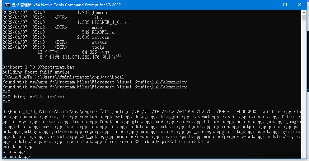Click the "Building Boost.Build engine" line
This screenshot has height=161, width=309.
coord(36,72)
